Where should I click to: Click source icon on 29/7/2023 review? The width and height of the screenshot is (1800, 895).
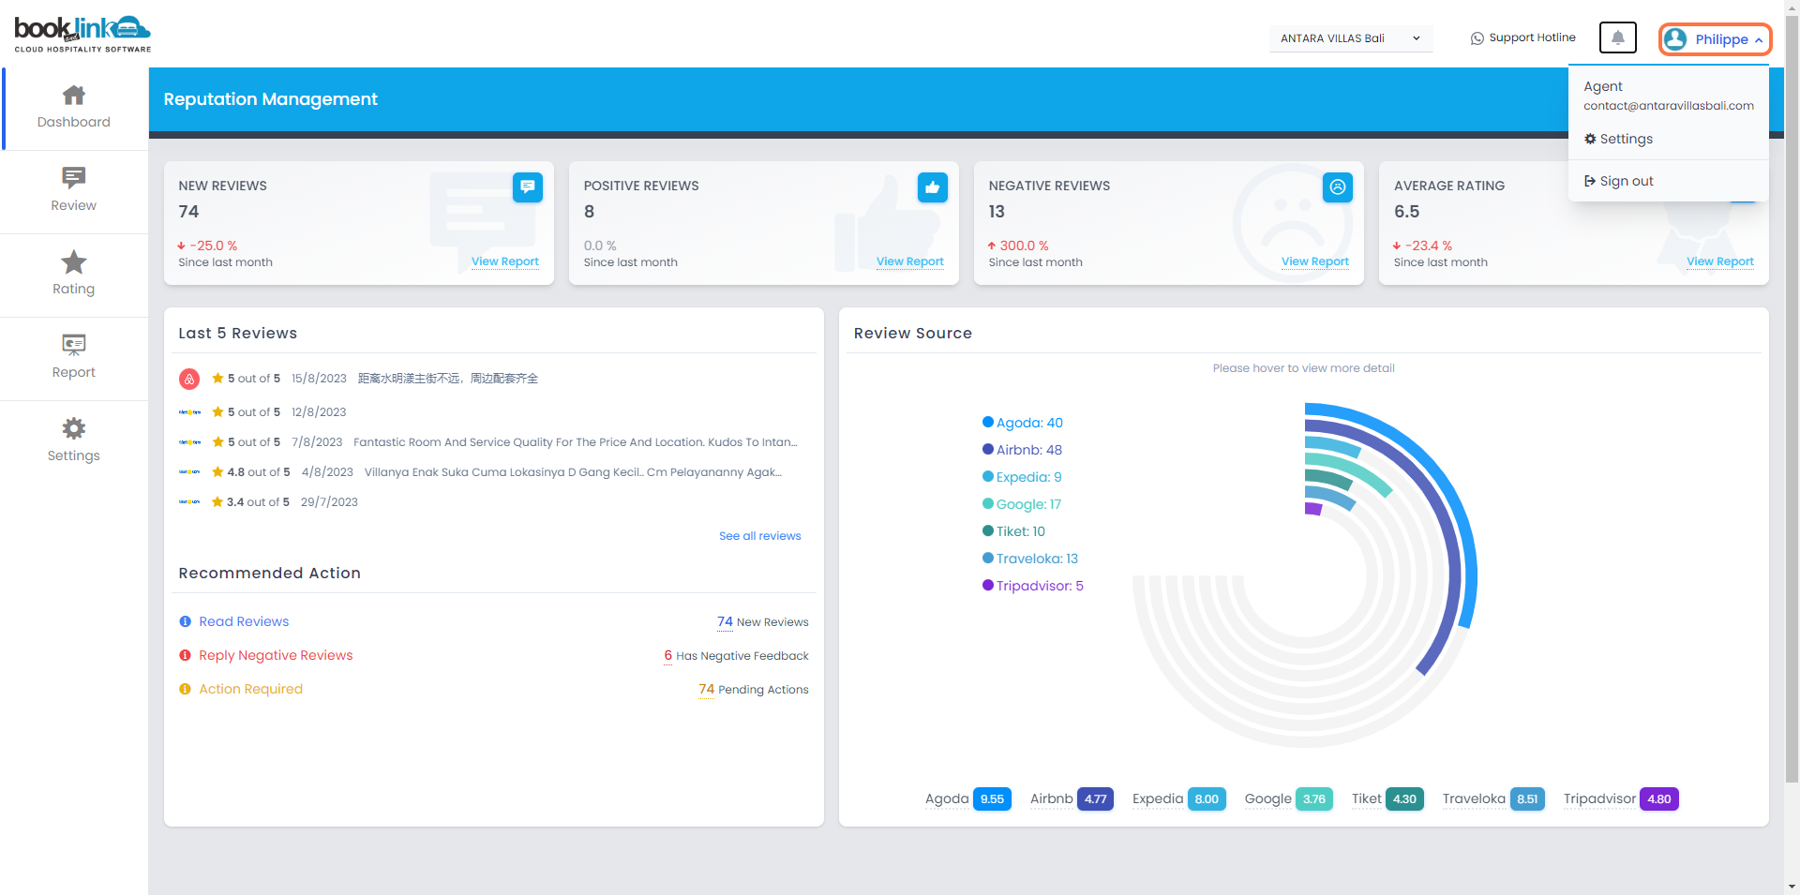pos(189,502)
